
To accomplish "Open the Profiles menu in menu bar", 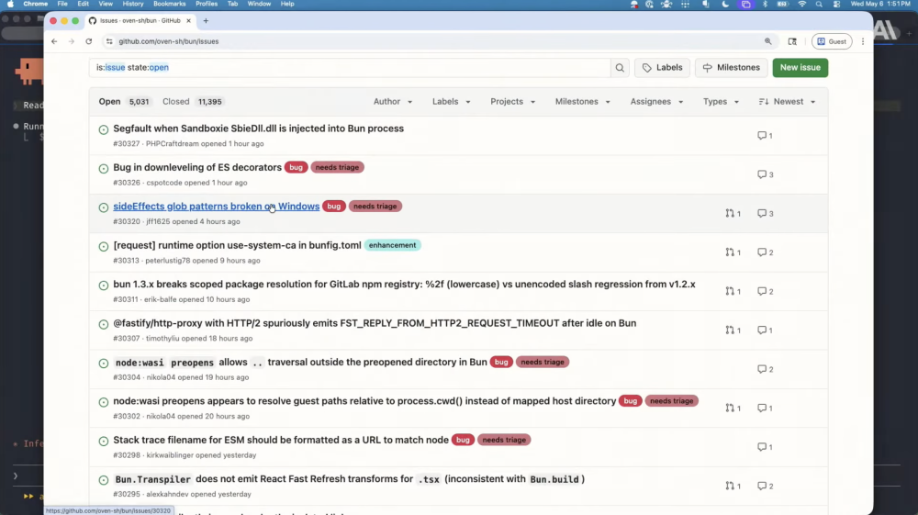I will (x=206, y=4).
